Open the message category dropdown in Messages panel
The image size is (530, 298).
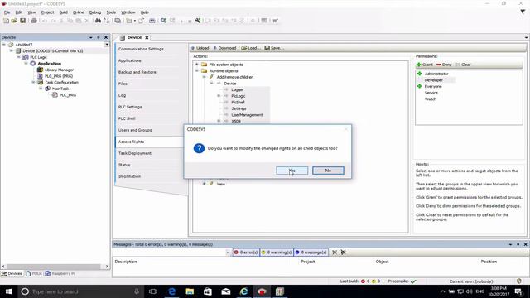(228, 252)
